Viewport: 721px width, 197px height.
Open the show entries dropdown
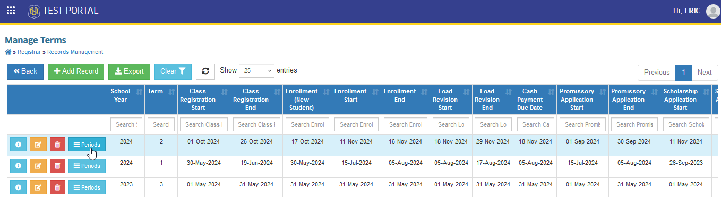click(x=257, y=70)
